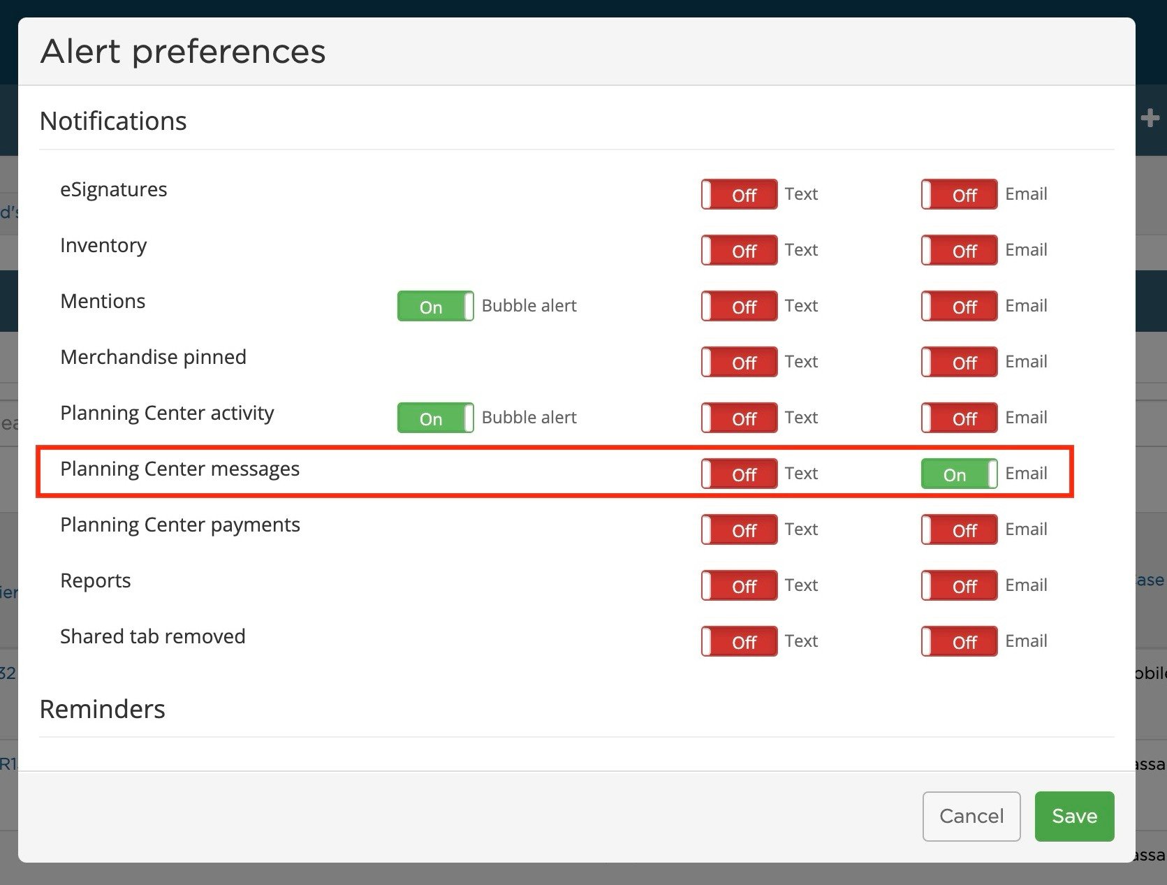The image size is (1167, 885).
Task: Enable Email alerts for Planning Center activity
Action: 958,418
